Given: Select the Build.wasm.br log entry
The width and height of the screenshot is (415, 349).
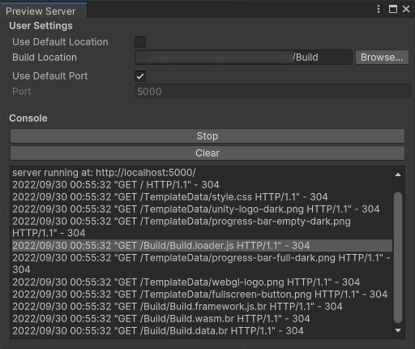Looking at the screenshot, I should pyautogui.click(x=202, y=319).
